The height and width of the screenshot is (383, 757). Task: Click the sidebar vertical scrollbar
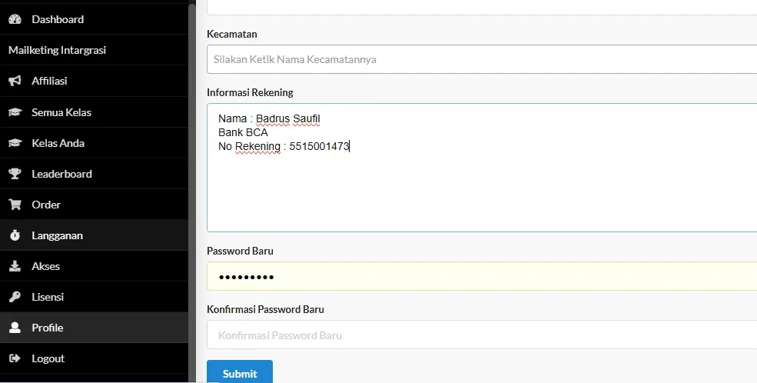click(192, 192)
